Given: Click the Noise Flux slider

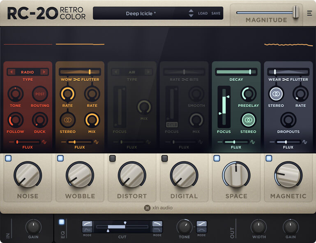Looking at the screenshot, I should tap(28, 142).
